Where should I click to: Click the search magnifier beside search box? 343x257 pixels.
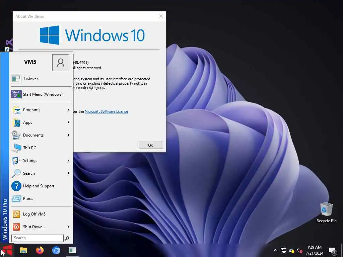(x=67, y=238)
